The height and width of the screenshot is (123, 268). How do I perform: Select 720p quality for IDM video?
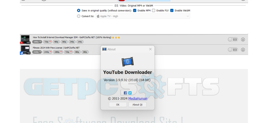pos(47,42)
